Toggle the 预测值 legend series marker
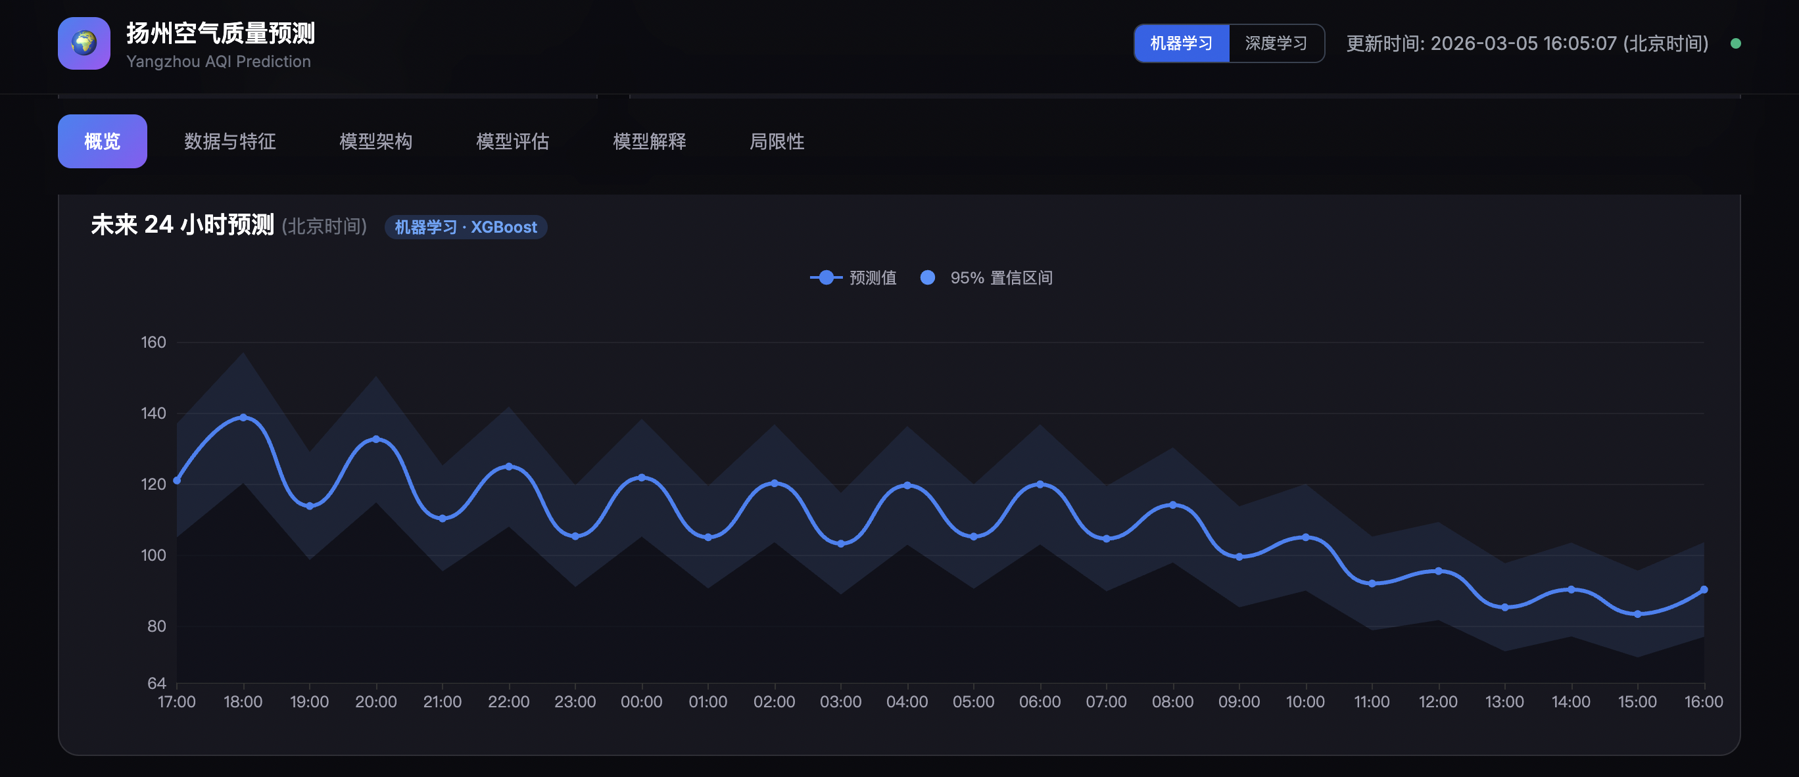This screenshot has width=1799, height=777. click(x=826, y=278)
